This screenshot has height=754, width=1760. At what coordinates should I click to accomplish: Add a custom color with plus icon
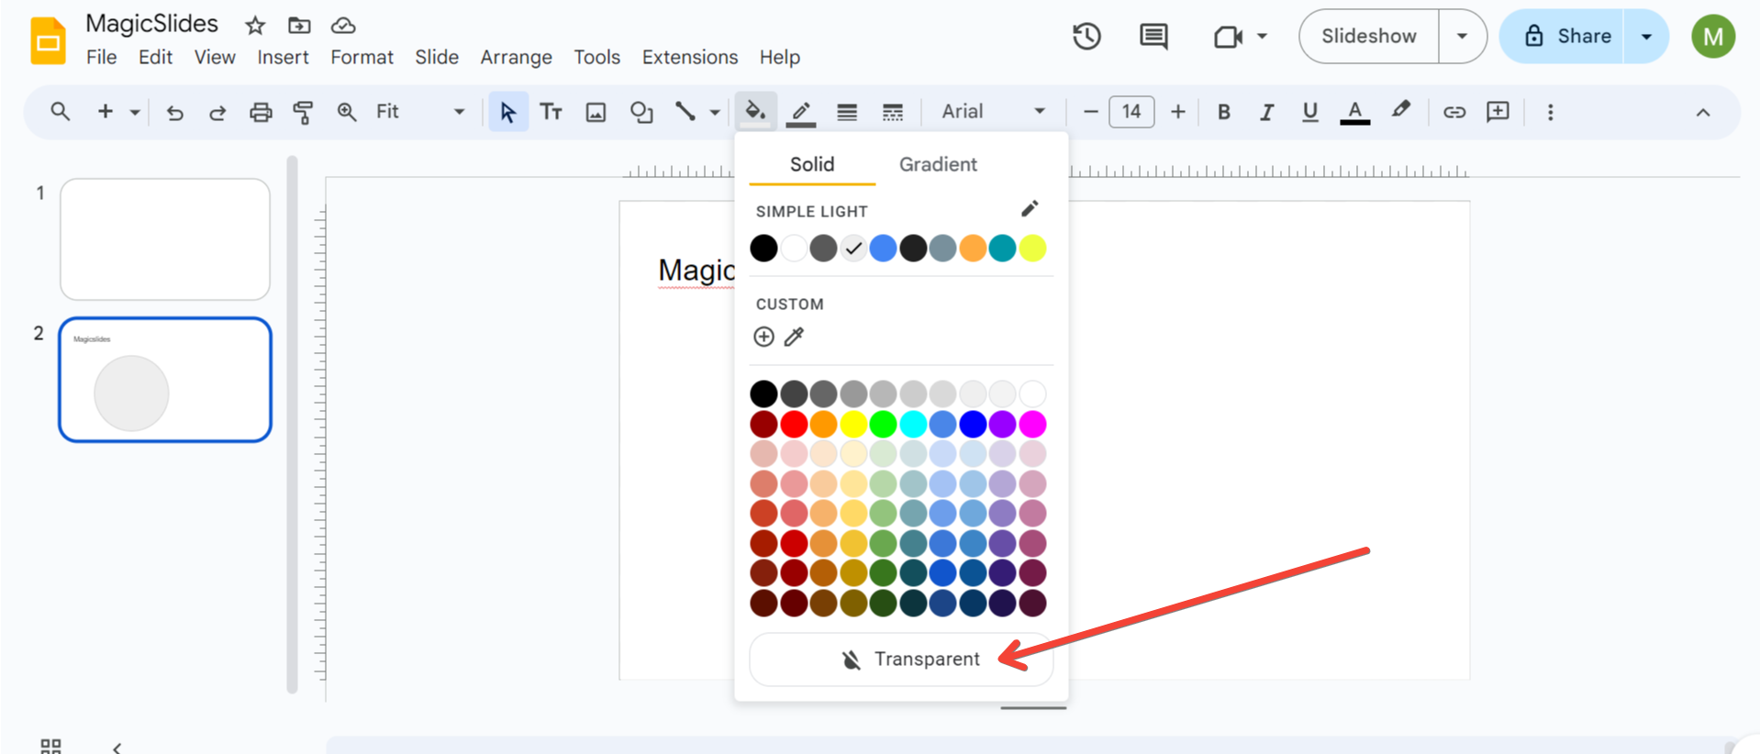pyautogui.click(x=763, y=337)
